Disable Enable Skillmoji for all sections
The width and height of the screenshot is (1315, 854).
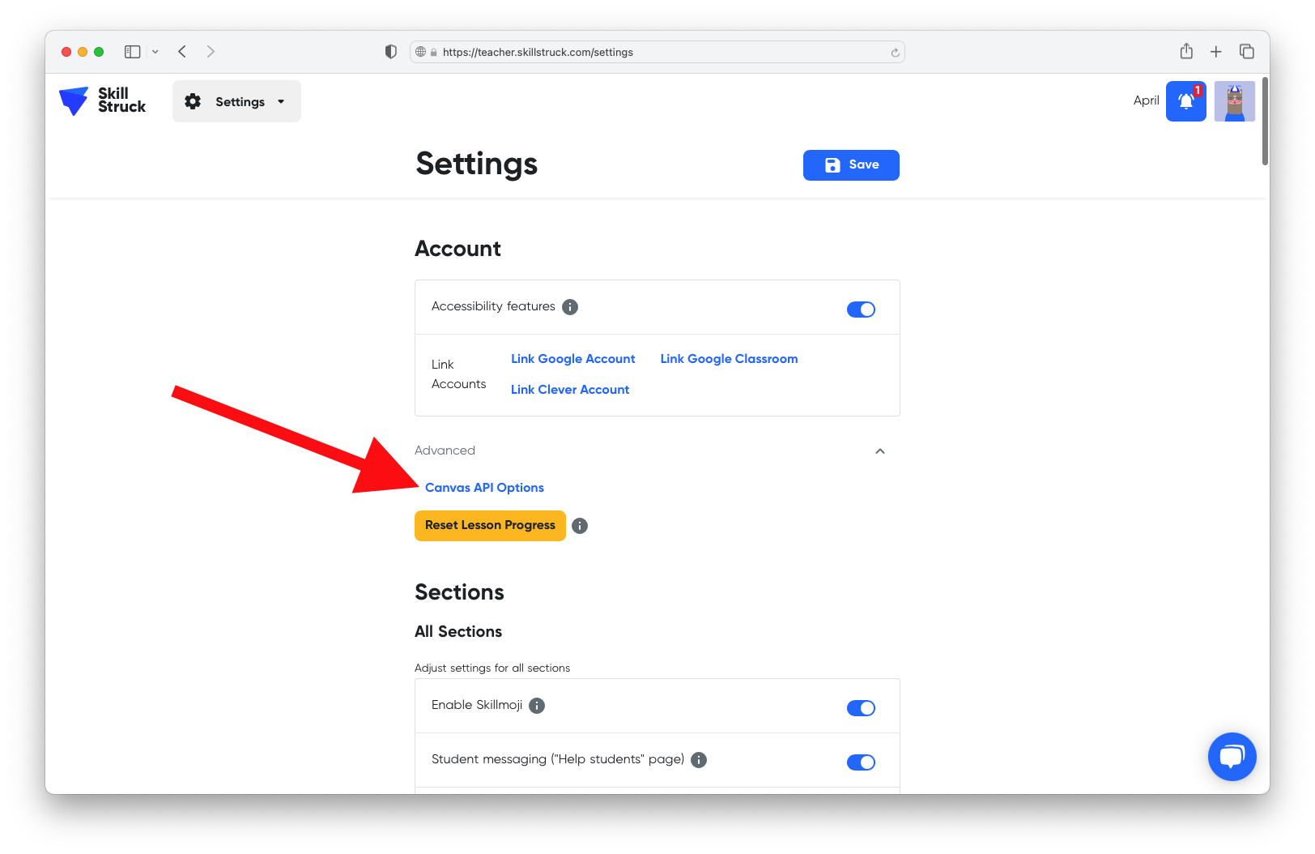point(861,707)
